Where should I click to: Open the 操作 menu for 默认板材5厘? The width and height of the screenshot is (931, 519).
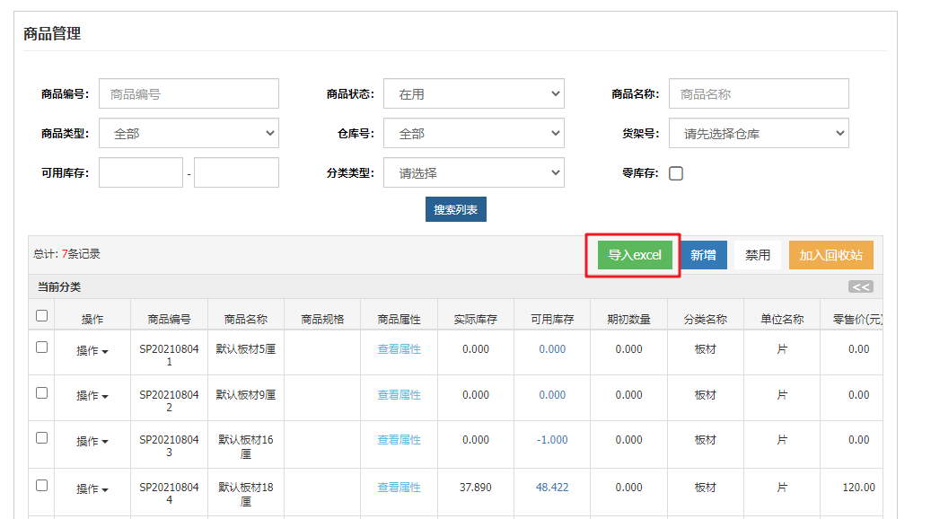tap(92, 350)
